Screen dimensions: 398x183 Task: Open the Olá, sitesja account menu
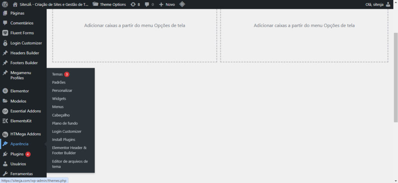(x=374, y=4)
